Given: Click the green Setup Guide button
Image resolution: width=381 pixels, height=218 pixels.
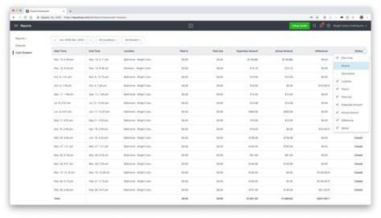Looking at the screenshot, I should (300, 26).
